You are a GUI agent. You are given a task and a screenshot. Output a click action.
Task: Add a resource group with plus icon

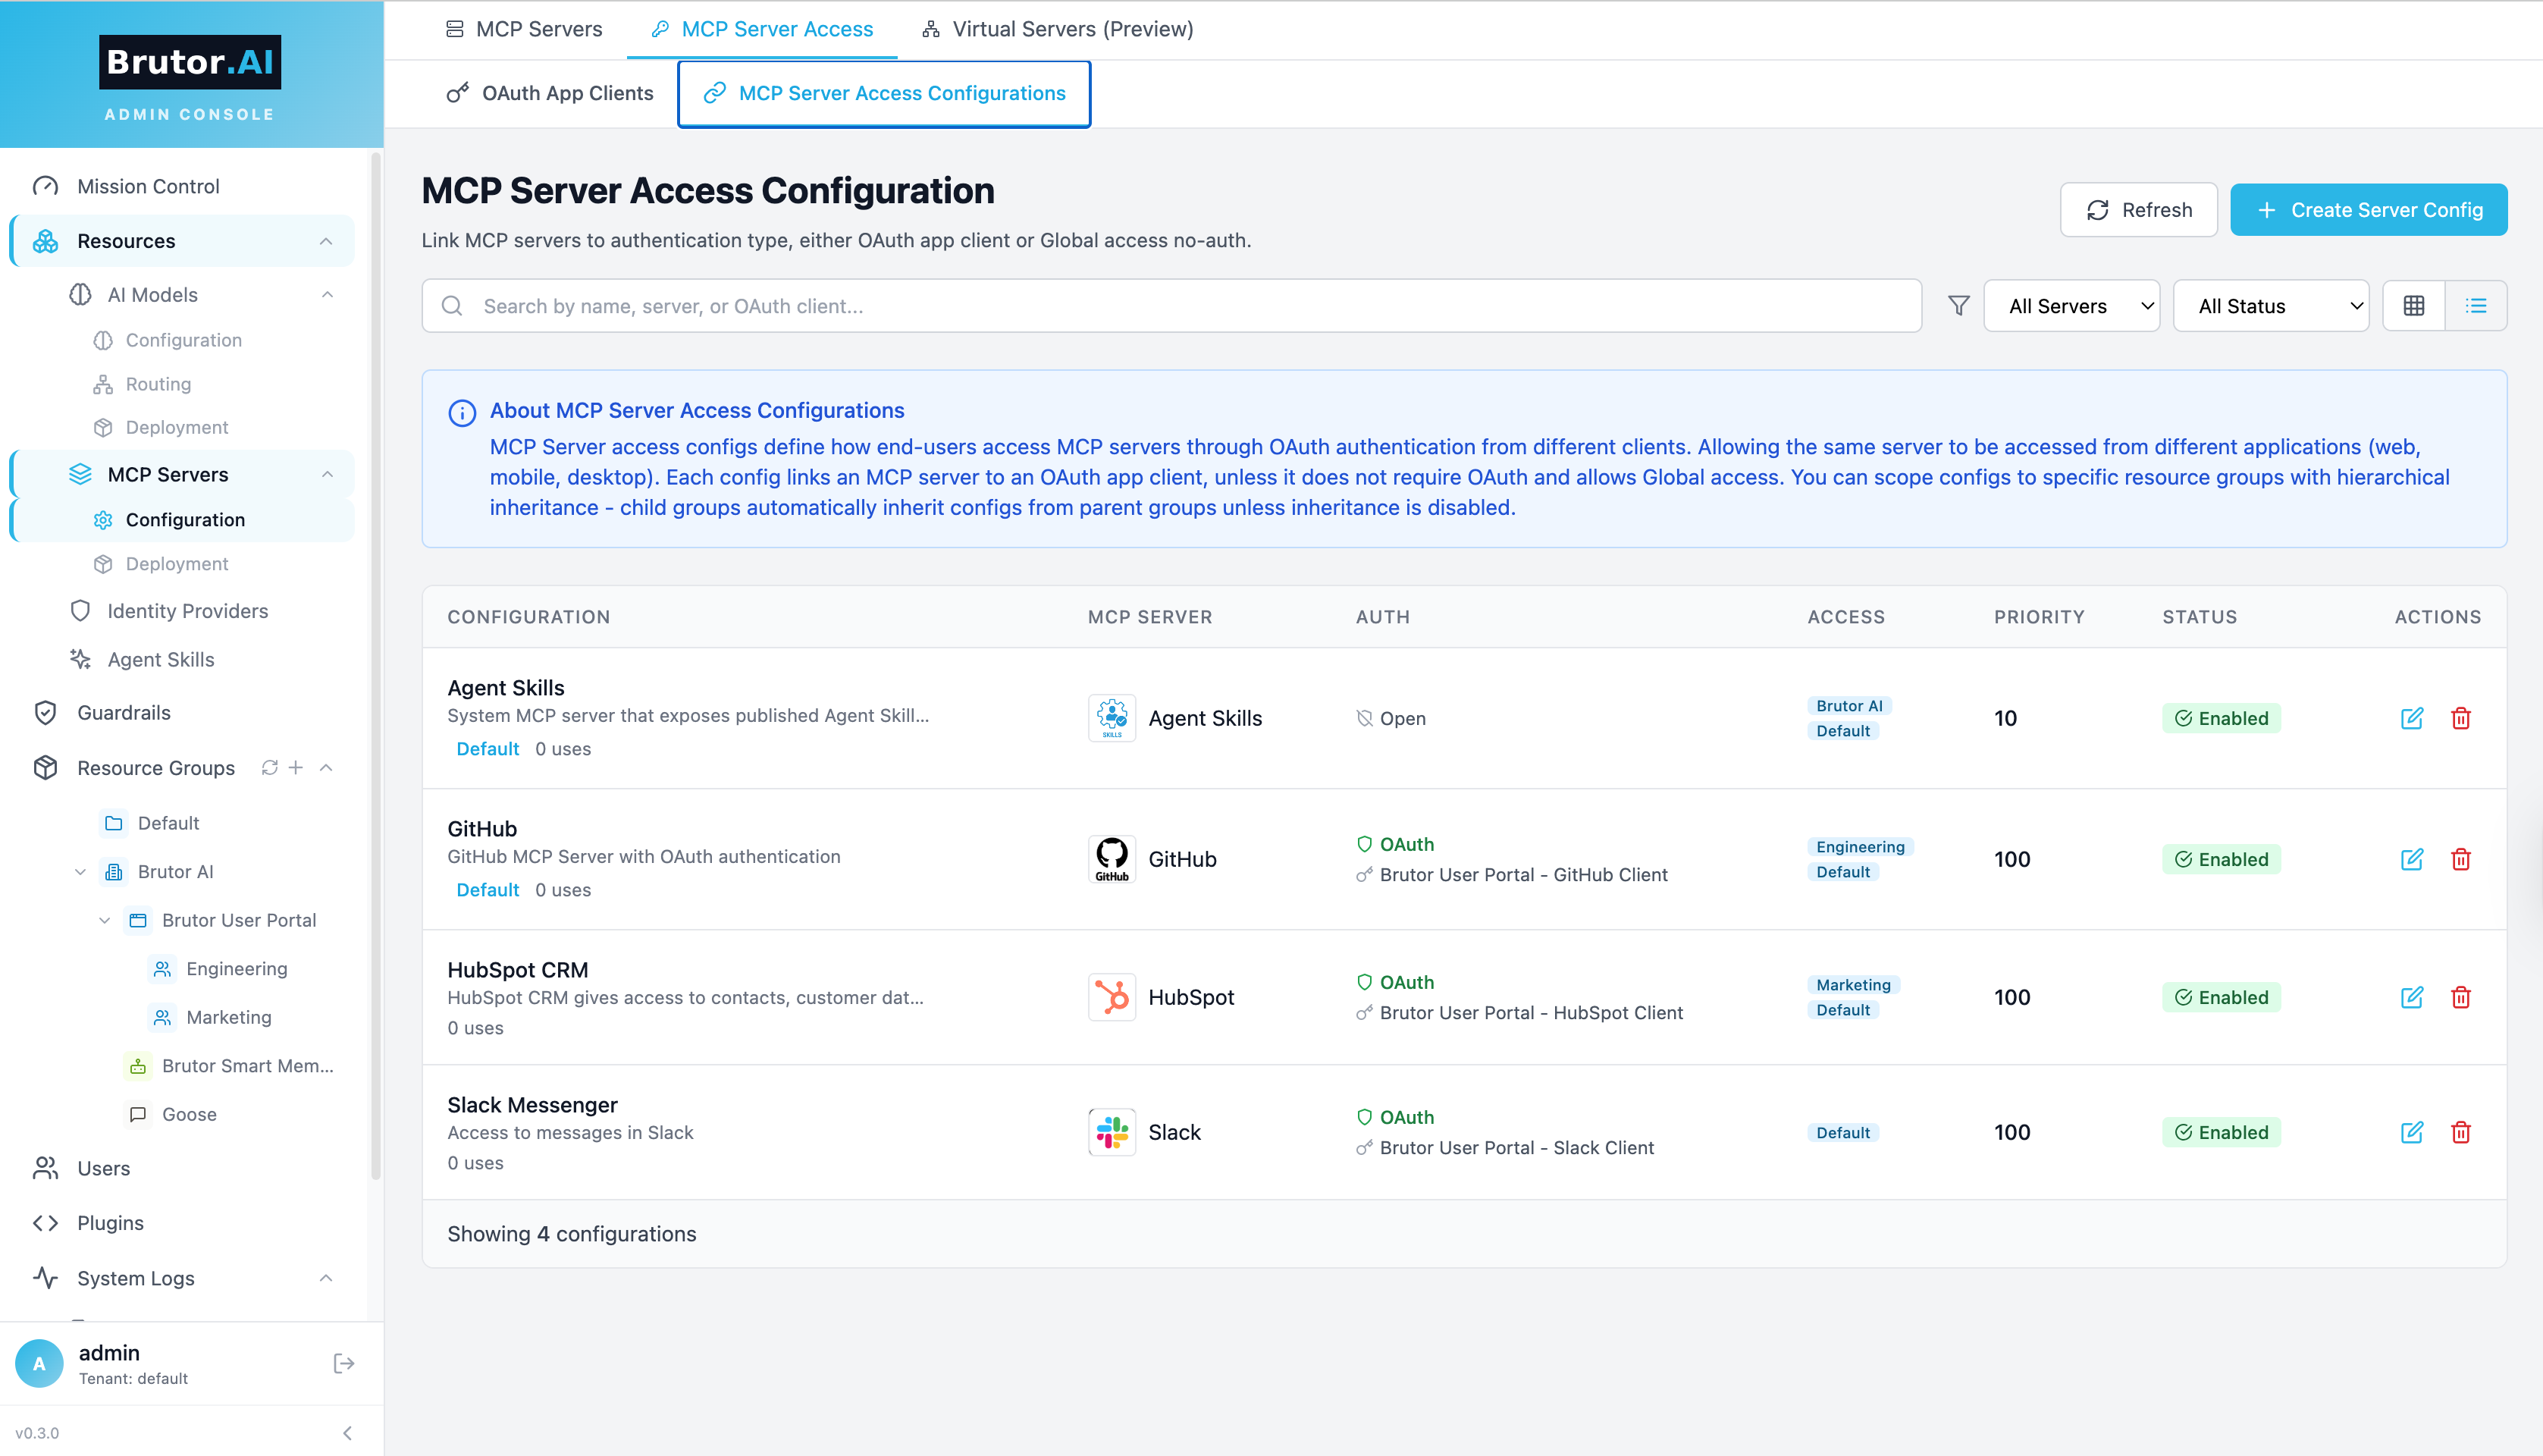pos(296,767)
